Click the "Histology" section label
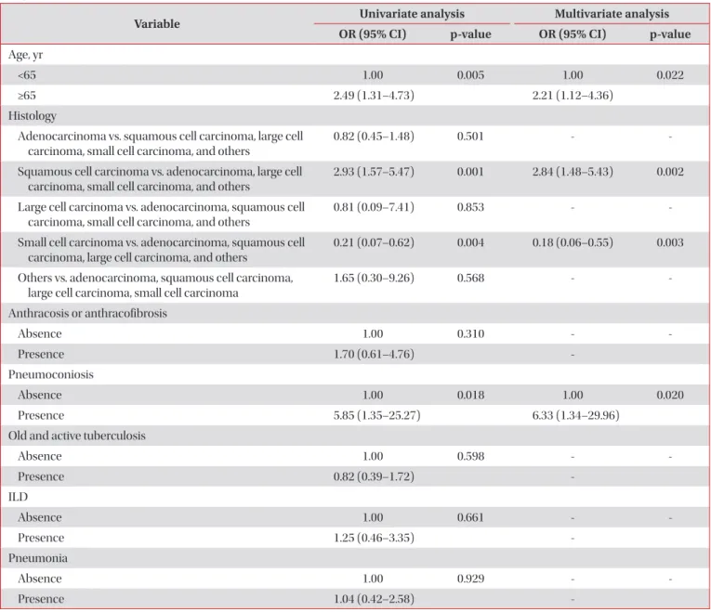The image size is (711, 612). point(33,116)
